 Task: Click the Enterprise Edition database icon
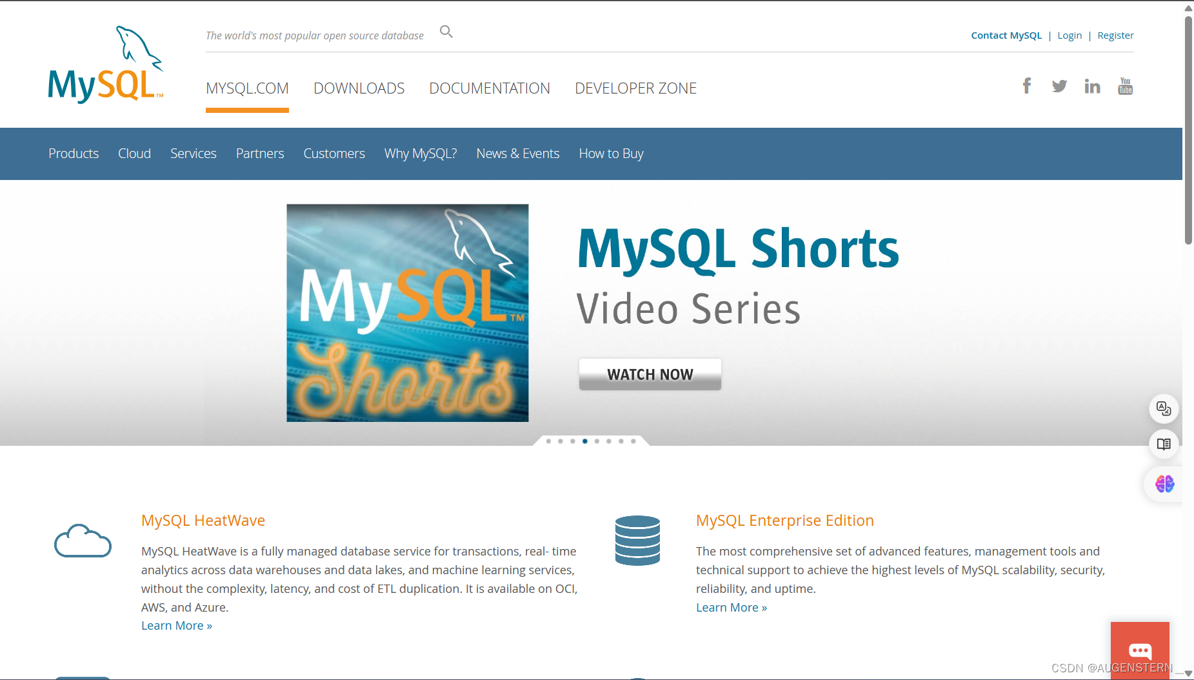click(x=637, y=541)
